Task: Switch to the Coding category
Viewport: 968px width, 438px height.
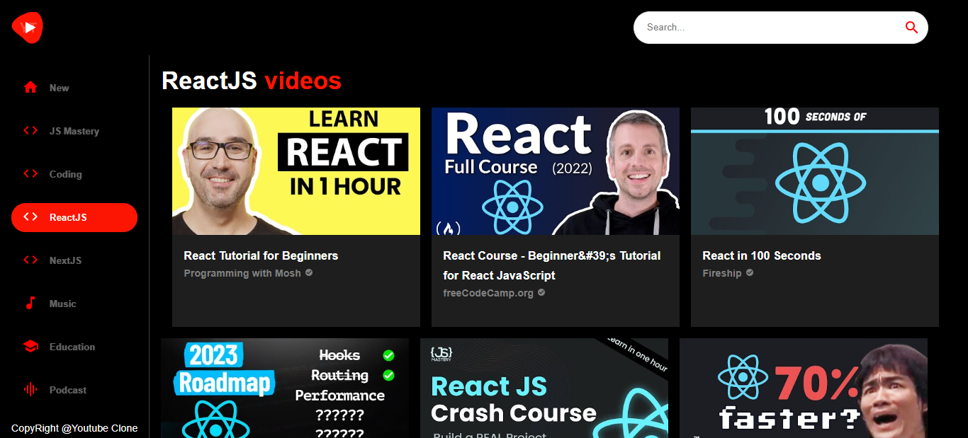Action: 66,174
